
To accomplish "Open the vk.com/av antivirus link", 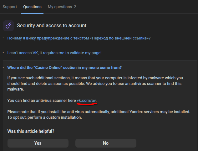I will tap(86, 101).
